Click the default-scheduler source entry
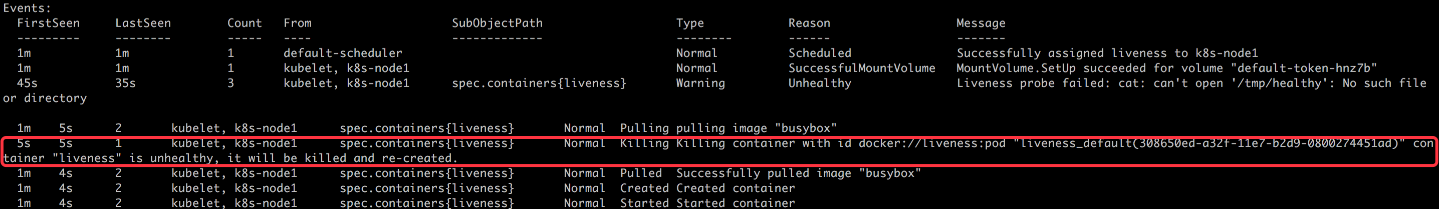Screen dimensions: 1439x209 tap(342, 53)
